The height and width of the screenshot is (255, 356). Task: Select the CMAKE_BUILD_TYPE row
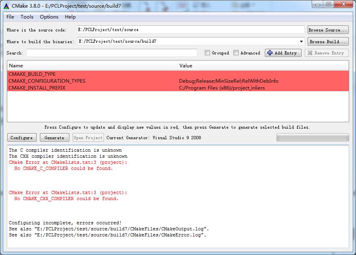coord(178,74)
